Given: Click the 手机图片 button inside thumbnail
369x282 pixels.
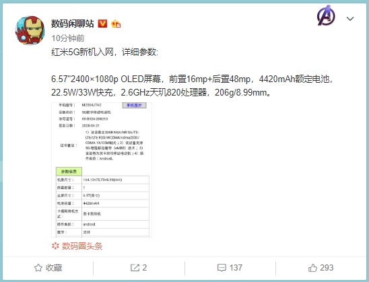Looking at the screenshot, I should (135, 105).
